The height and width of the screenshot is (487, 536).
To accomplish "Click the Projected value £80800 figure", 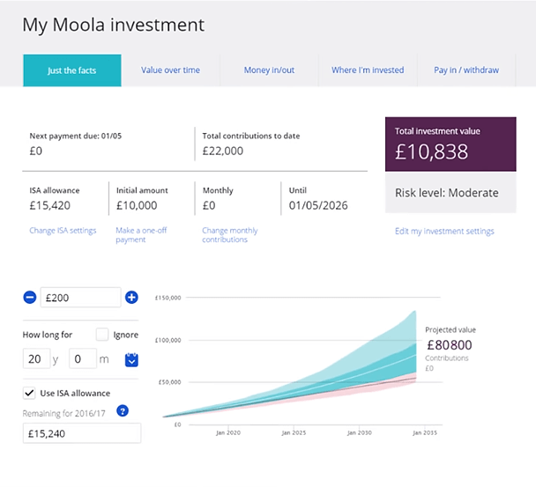I will point(450,345).
